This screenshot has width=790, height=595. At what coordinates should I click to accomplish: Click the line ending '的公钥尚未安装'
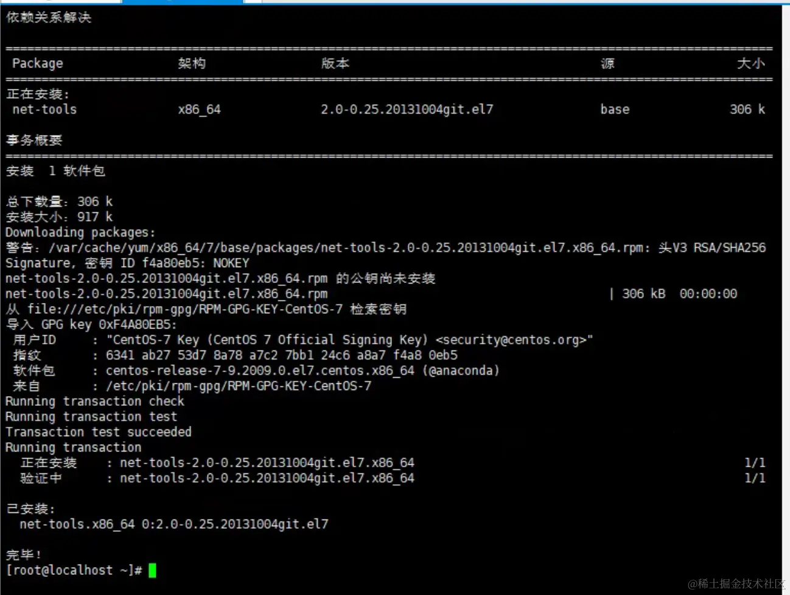pos(220,279)
